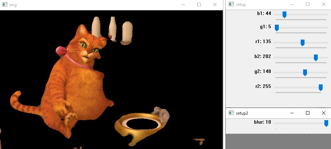Viewport: 331px width, 149px height.
Task: Click the r1 slider handle
Action: coord(302,43)
